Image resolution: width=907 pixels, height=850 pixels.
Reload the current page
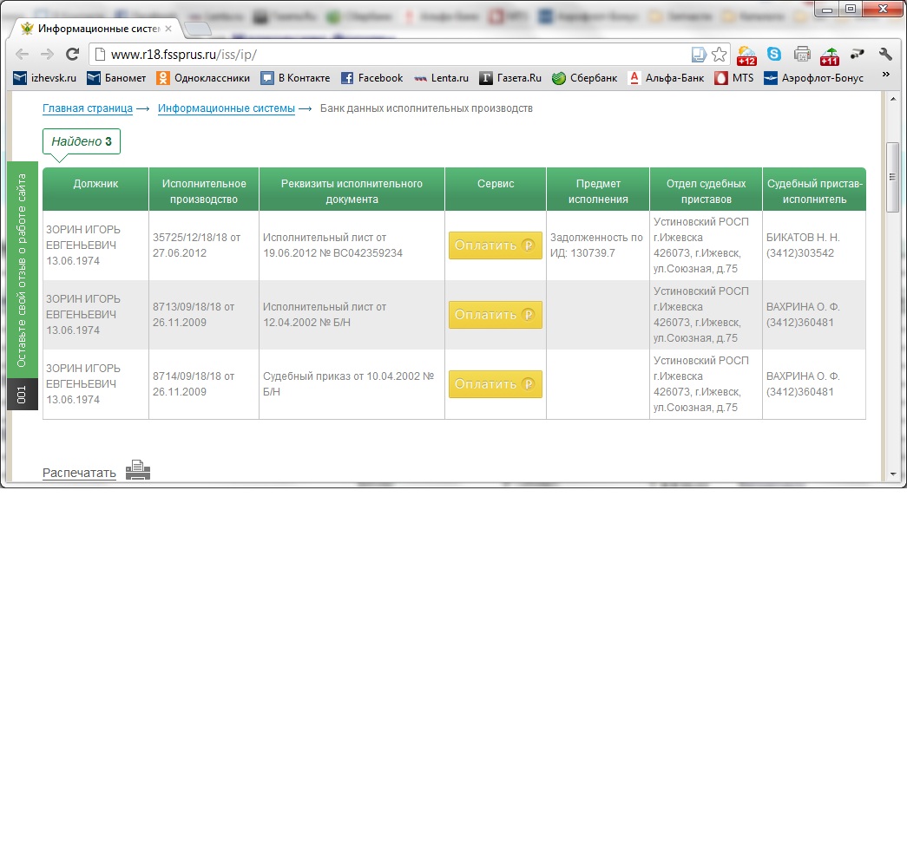coord(72,55)
